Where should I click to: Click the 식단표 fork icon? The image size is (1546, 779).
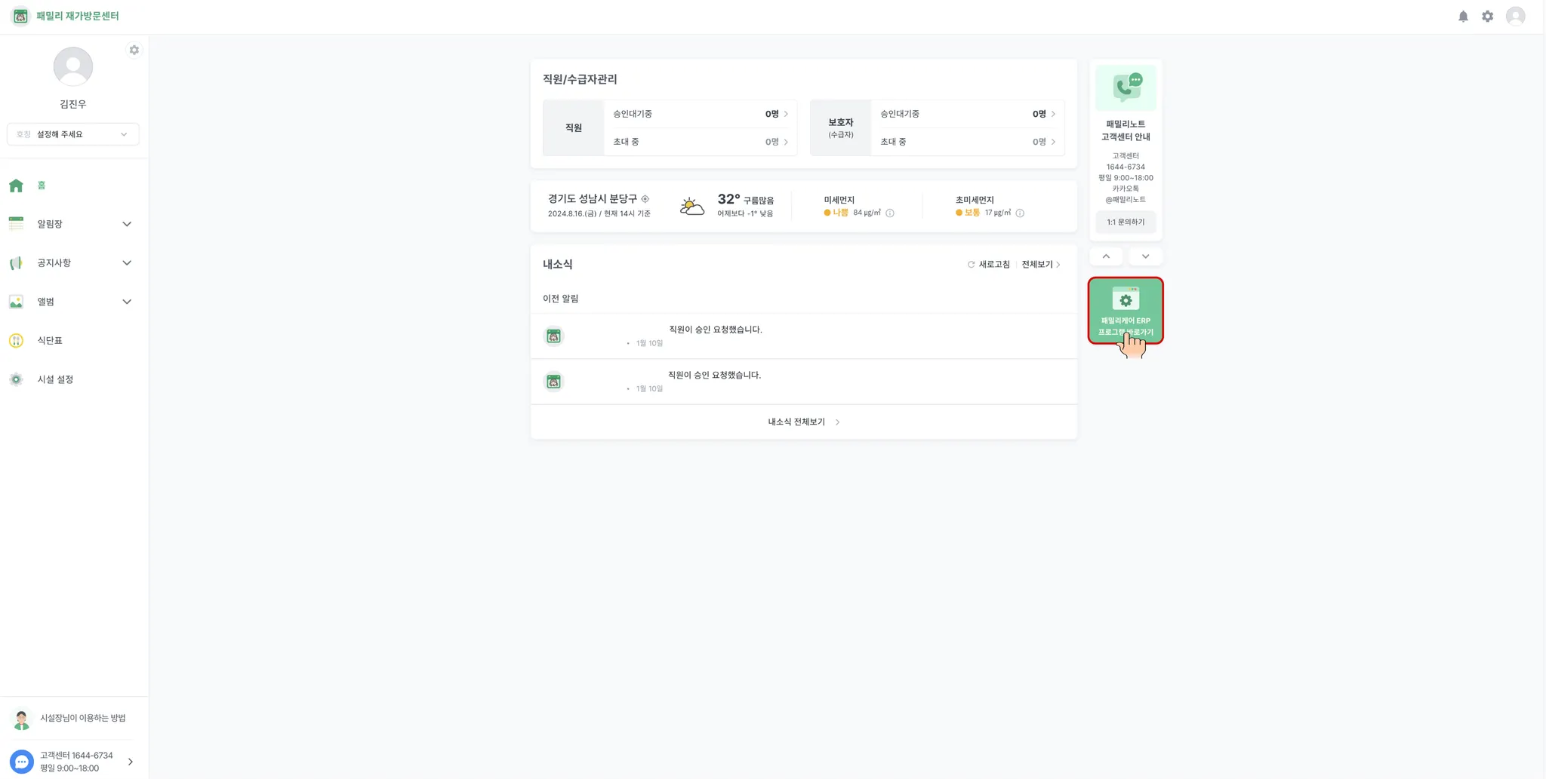(16, 341)
